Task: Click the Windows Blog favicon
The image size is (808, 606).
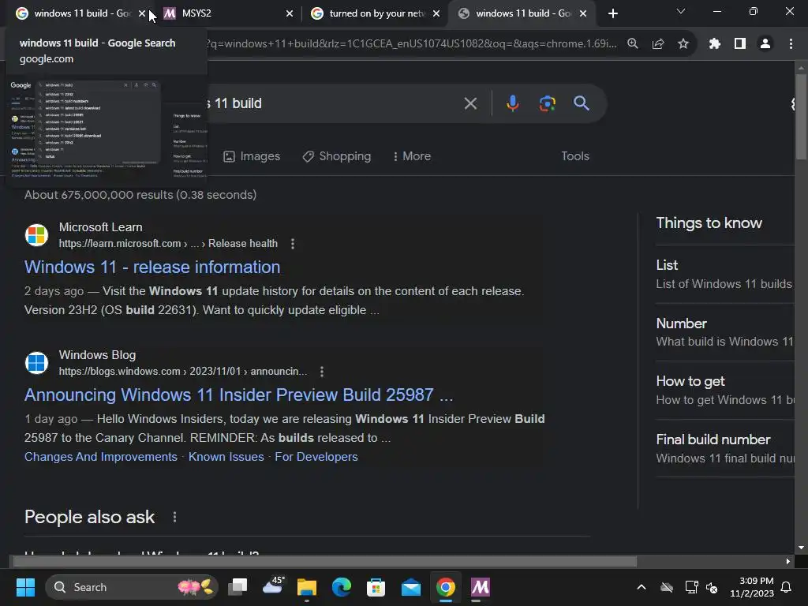Action: (36, 363)
